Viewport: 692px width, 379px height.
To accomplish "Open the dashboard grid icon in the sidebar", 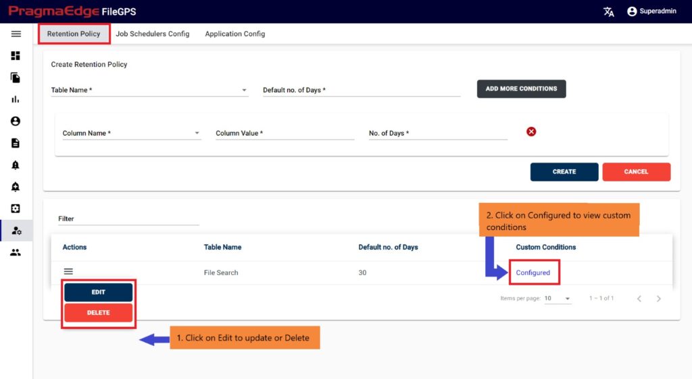I will pos(16,55).
